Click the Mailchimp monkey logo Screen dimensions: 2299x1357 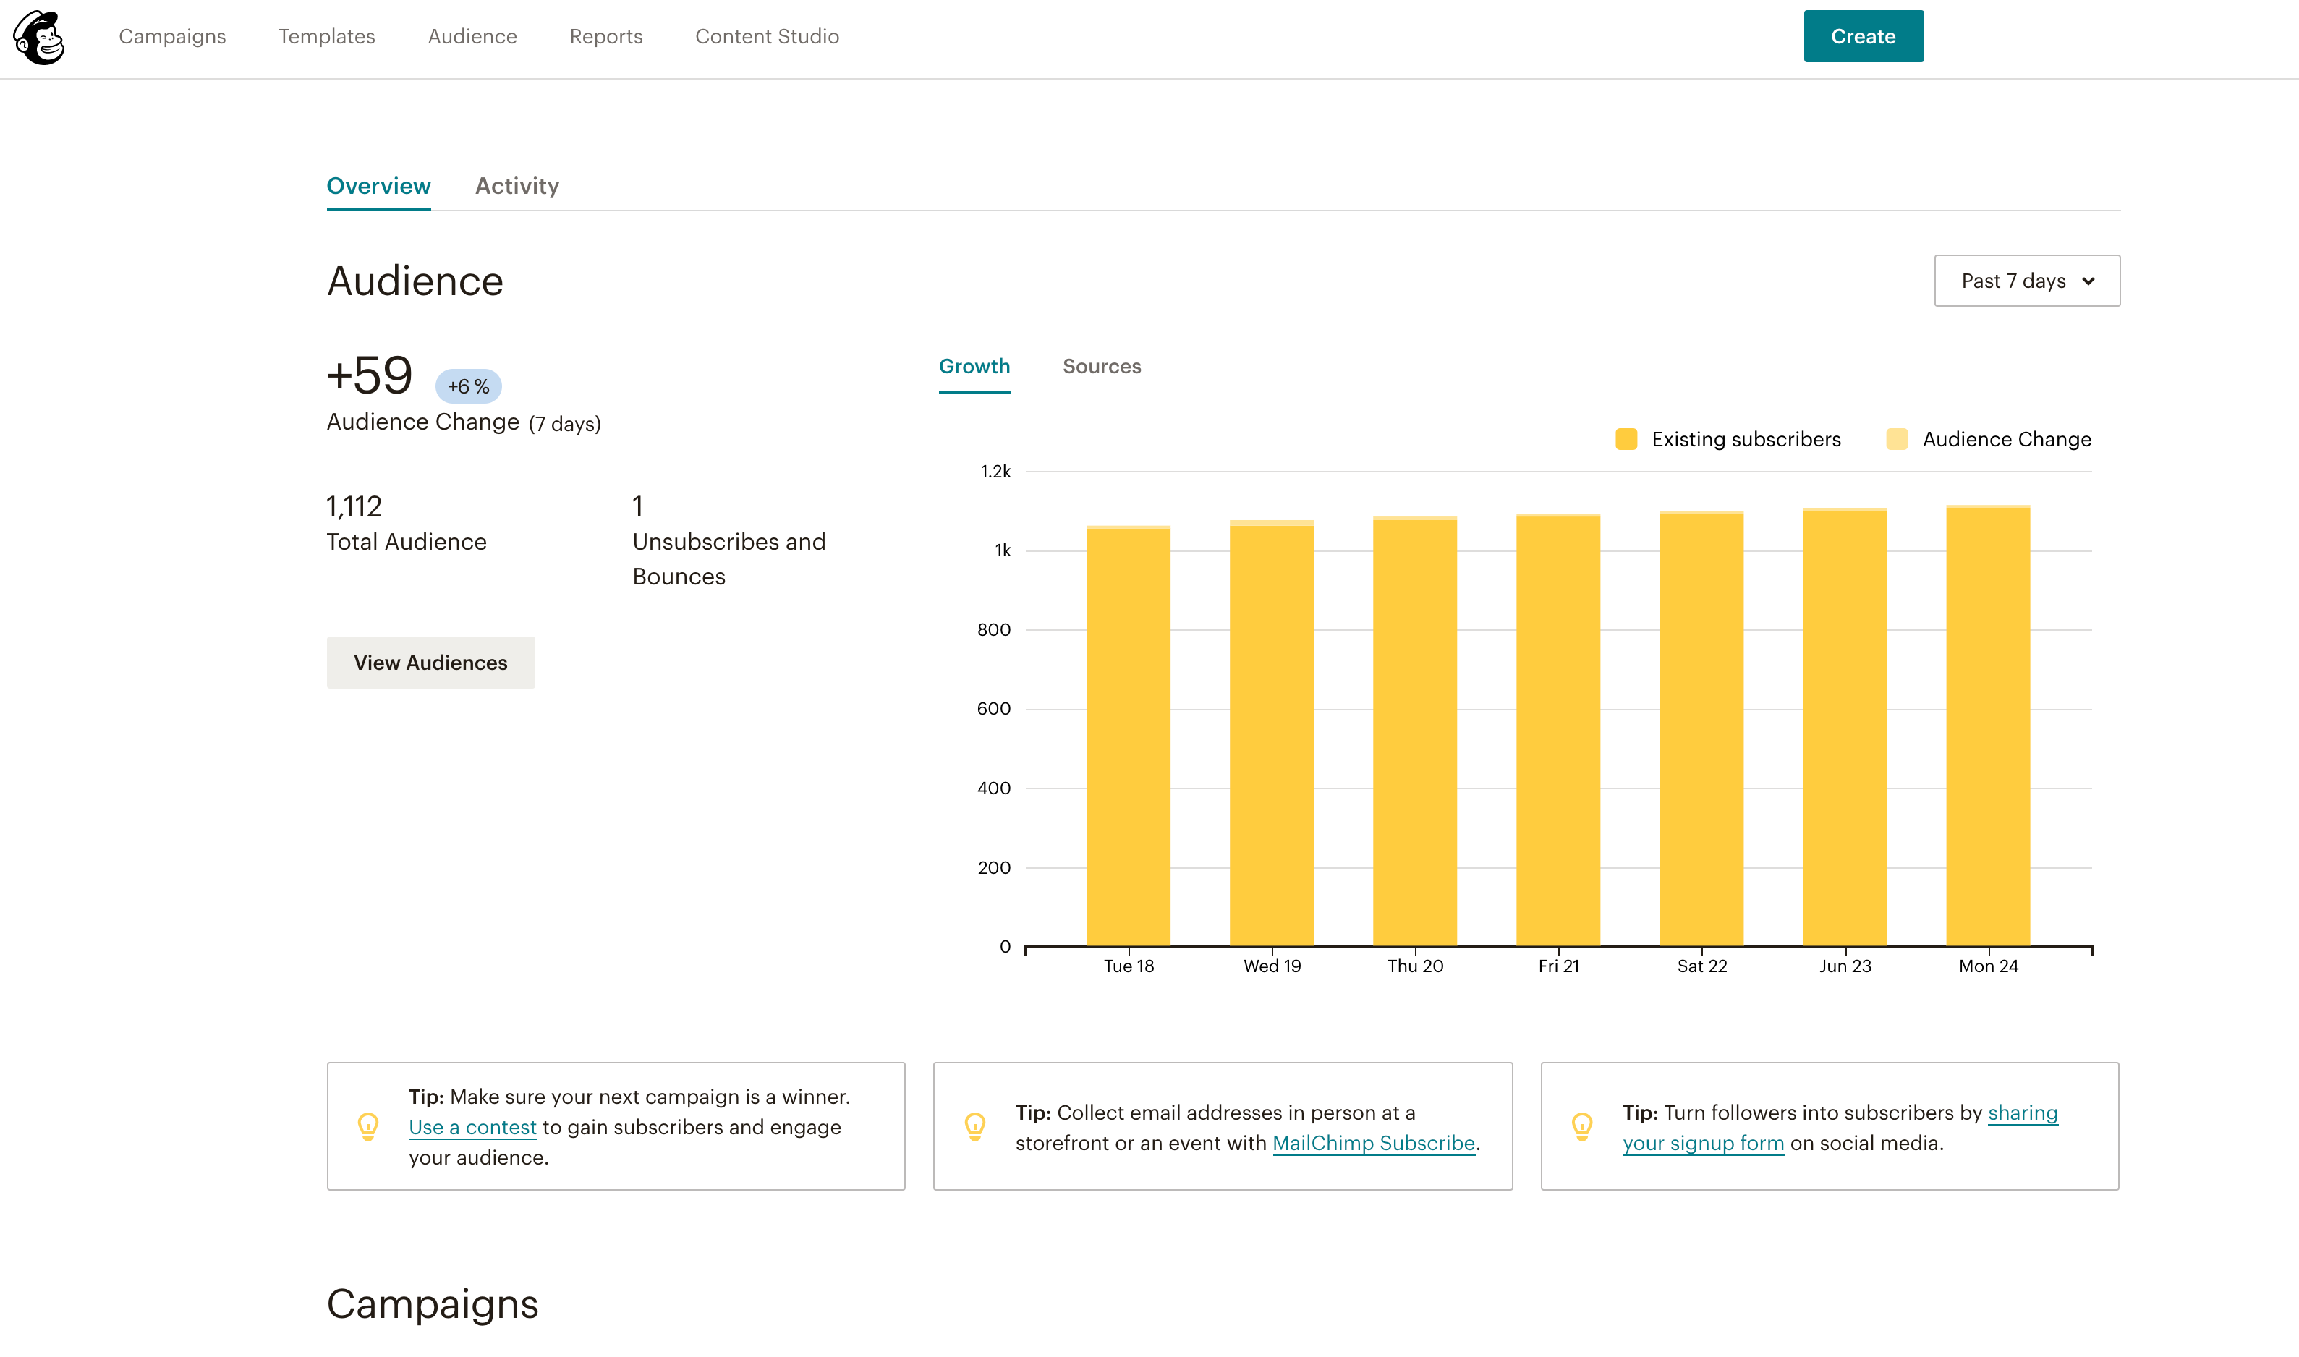(x=39, y=38)
